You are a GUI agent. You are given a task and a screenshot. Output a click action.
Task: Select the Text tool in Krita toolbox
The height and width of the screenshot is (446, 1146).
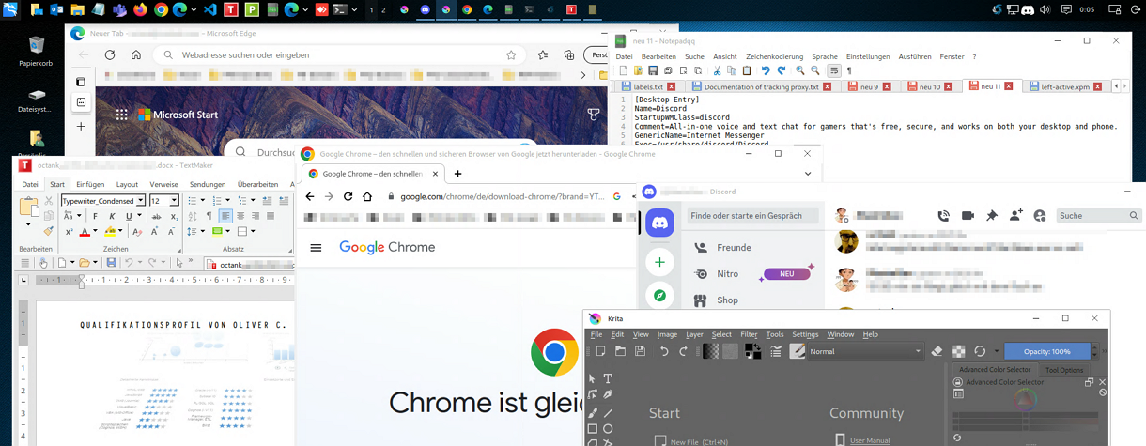(608, 378)
